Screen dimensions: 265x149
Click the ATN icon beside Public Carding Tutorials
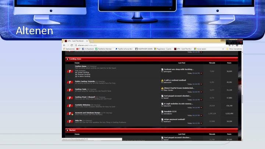[70, 82]
